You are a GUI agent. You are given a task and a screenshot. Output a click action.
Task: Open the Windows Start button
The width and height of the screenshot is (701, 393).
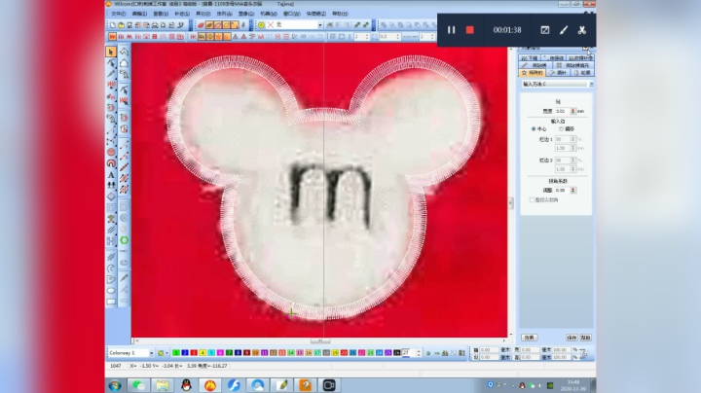coord(115,385)
